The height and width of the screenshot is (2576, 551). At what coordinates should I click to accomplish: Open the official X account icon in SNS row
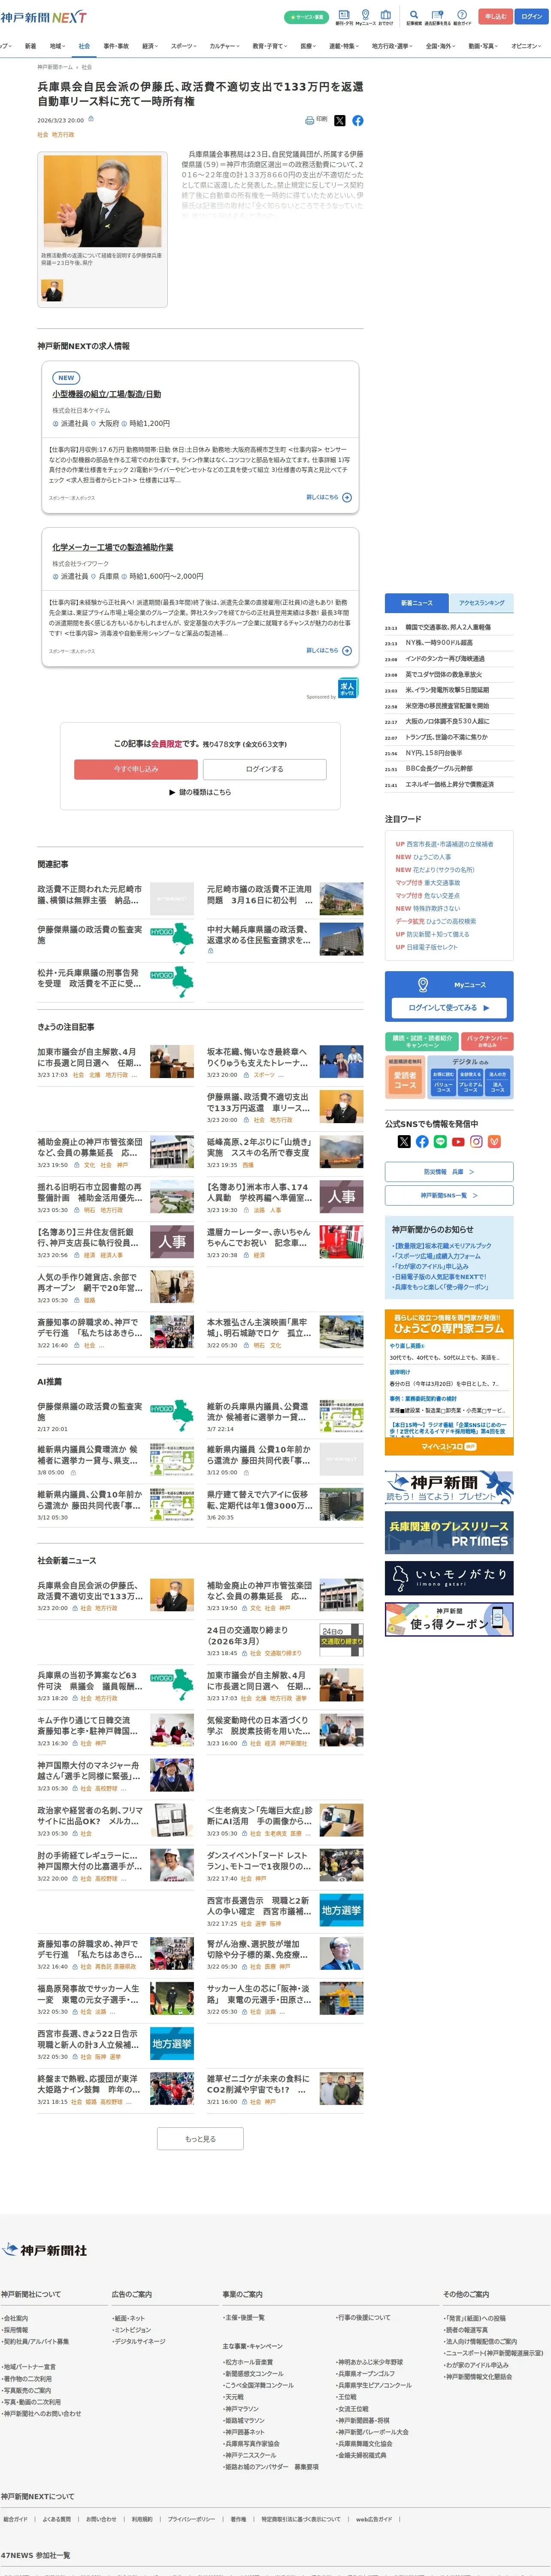(x=404, y=1141)
